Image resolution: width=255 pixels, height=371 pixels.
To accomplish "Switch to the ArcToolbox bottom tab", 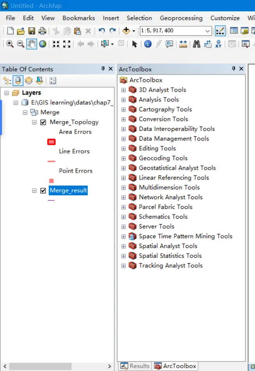I will point(175,366).
